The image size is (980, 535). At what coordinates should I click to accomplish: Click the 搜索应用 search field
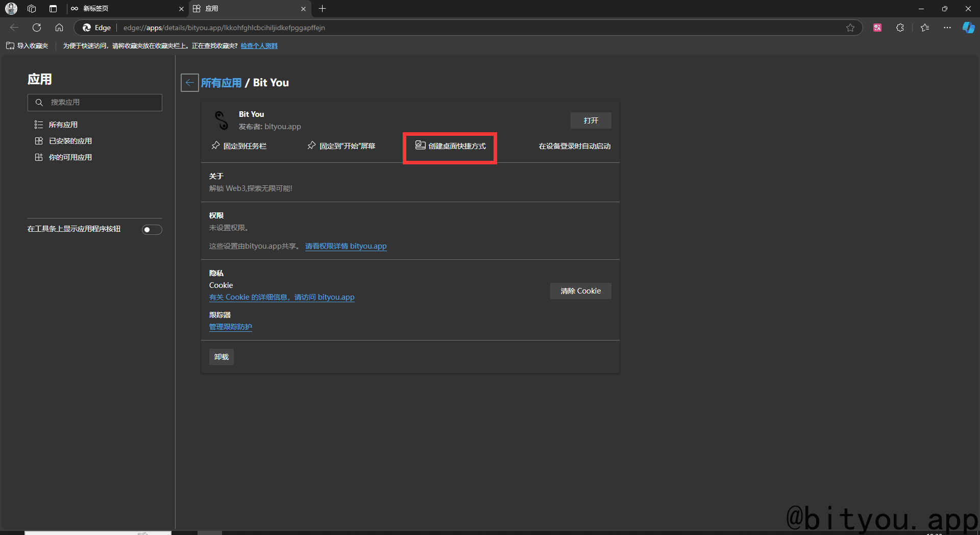(x=95, y=103)
